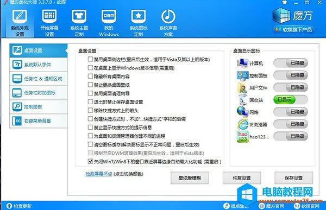The width and height of the screenshot is (326, 210).
Task: Click the 用户文件 folder icon
Action: click(242, 88)
